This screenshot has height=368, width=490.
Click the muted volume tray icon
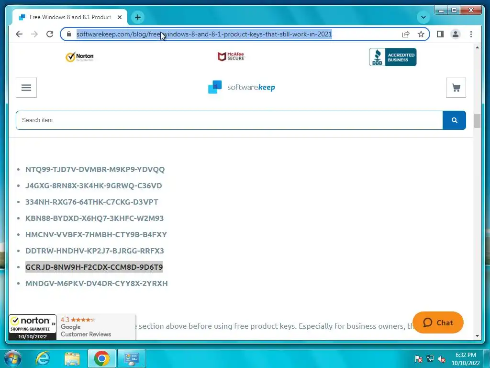pyautogui.click(x=442, y=359)
